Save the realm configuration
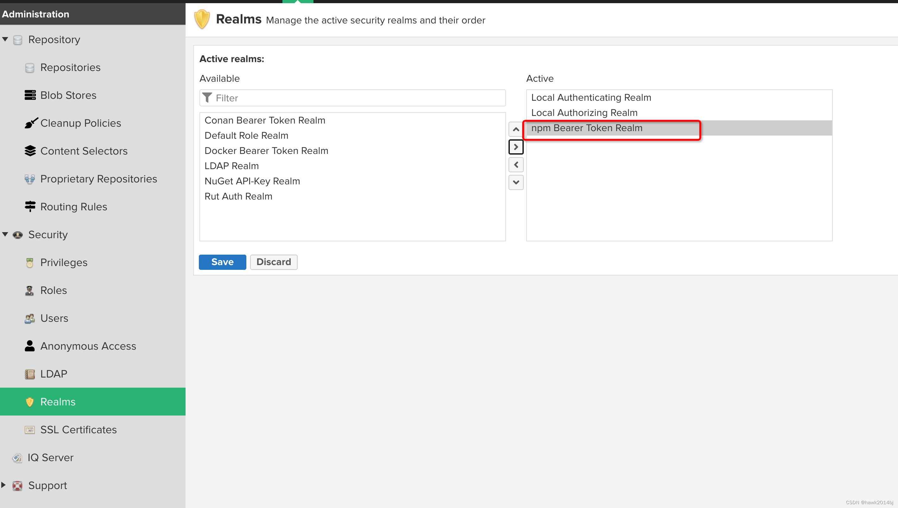The width and height of the screenshot is (898, 508). coord(222,262)
